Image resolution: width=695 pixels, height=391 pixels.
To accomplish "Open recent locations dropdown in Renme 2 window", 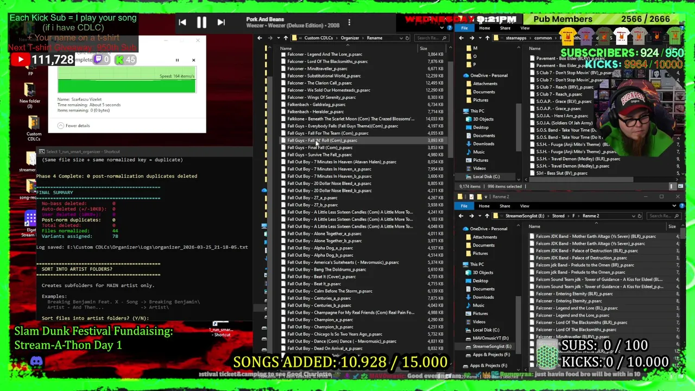I will click(479, 216).
